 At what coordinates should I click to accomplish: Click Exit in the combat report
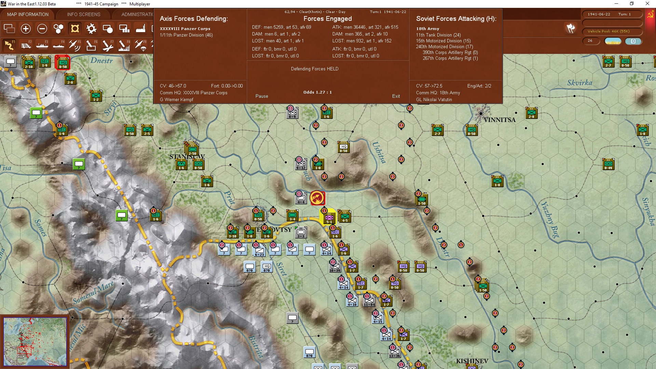396,96
